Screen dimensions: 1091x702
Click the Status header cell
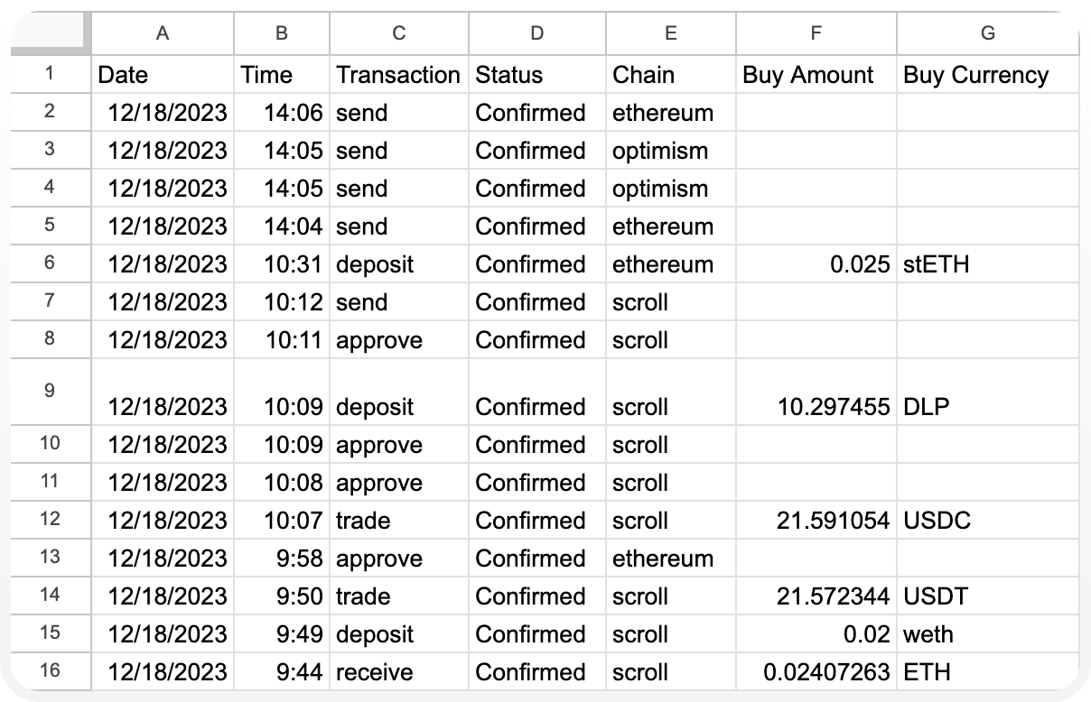tap(536, 75)
